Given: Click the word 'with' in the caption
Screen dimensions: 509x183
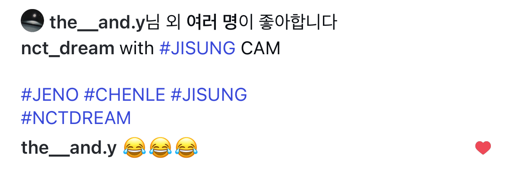Looking at the screenshot, I should (137, 49).
